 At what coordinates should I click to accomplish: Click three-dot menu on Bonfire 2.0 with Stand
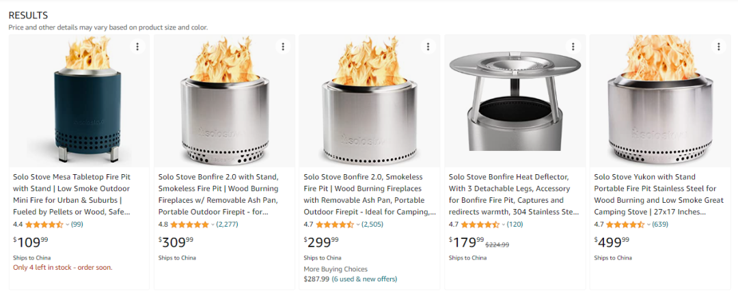pyautogui.click(x=283, y=46)
